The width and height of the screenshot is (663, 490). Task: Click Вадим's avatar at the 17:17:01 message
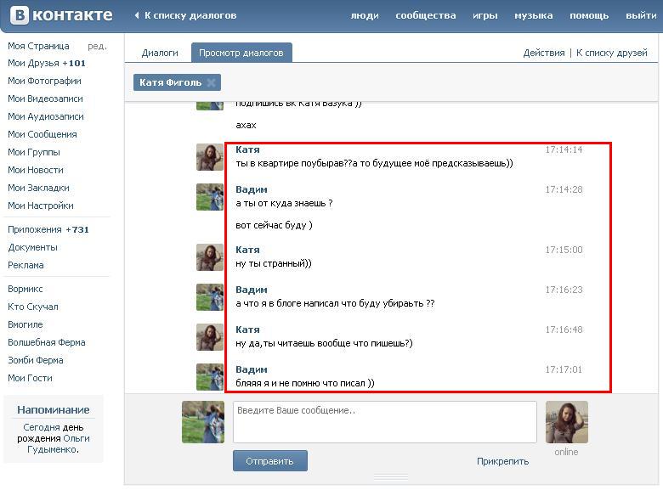210,377
